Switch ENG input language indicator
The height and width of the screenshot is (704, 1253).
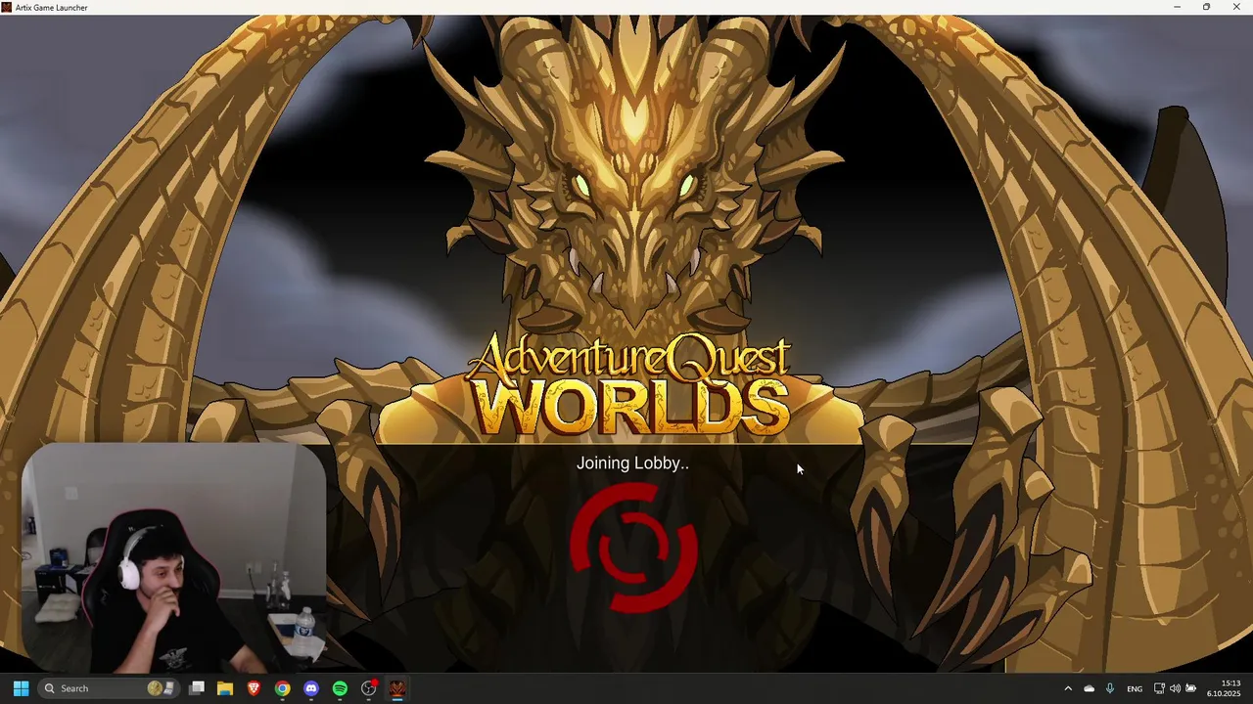(1135, 688)
